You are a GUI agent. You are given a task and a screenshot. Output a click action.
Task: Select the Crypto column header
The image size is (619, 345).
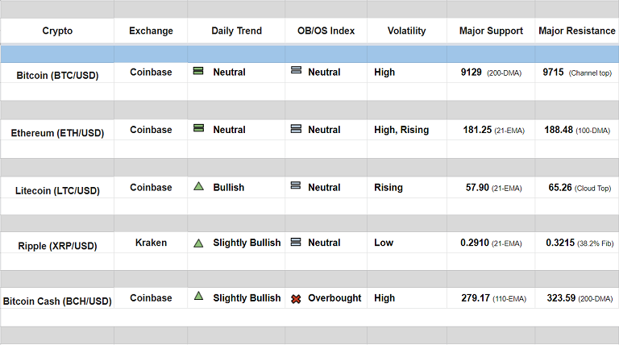click(57, 31)
